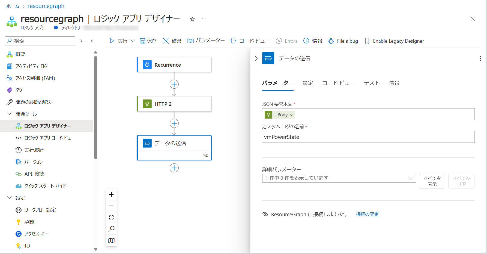Run the workflow with 実行
The width and height of the screenshot is (487, 254).
[x=118, y=41]
